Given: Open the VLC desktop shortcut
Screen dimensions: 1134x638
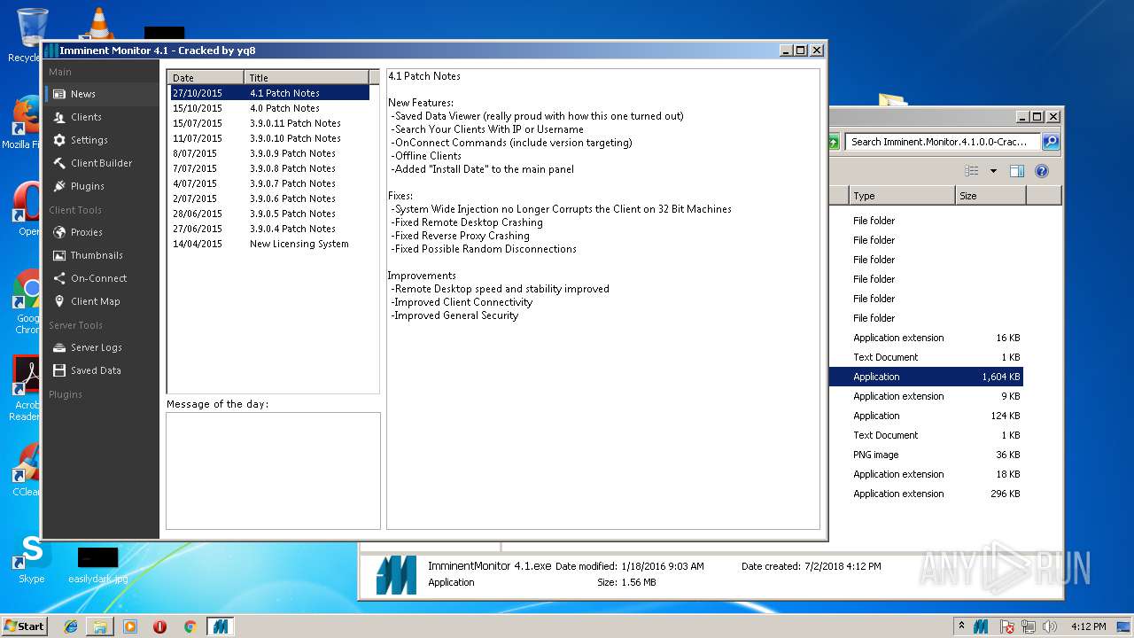Looking at the screenshot, I should [97, 23].
